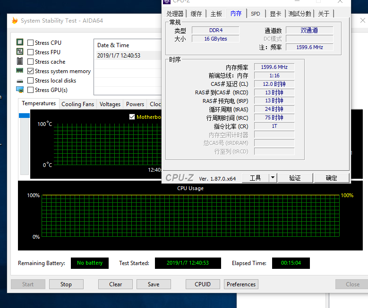
Task: Enable the Stress local disks checkbox
Action: pyautogui.click(x=30, y=80)
